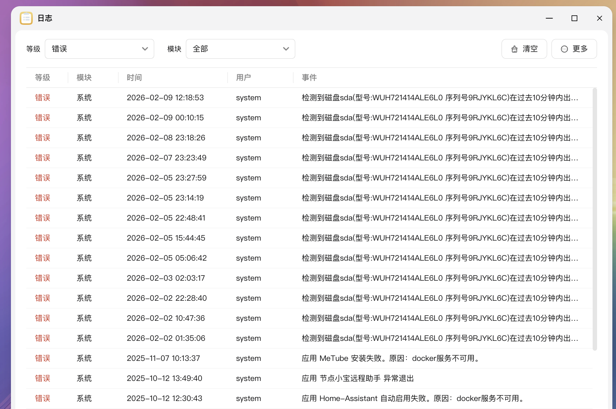This screenshot has width=616, height=409.
Task: Open the 模块 dropdown currently set to 全部
Action: (x=240, y=48)
